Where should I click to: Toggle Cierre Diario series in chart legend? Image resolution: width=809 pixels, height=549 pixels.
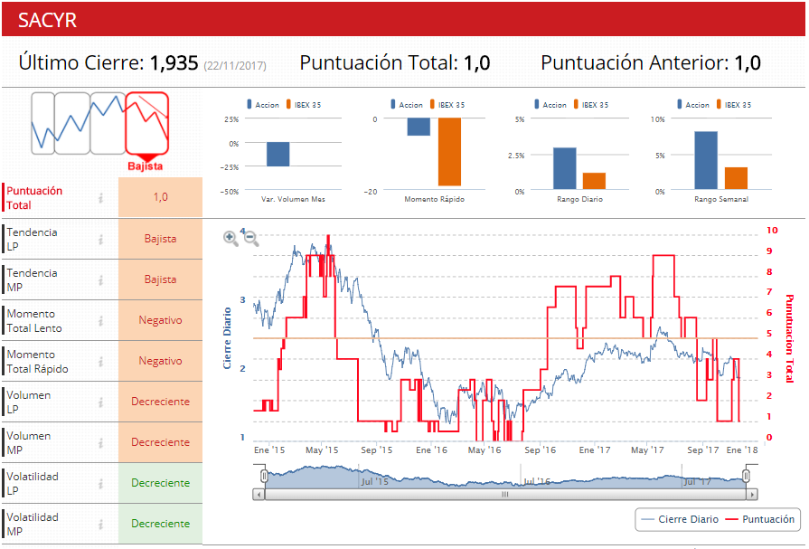tap(680, 519)
